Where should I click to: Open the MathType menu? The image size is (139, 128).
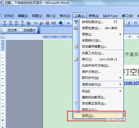[110, 16]
